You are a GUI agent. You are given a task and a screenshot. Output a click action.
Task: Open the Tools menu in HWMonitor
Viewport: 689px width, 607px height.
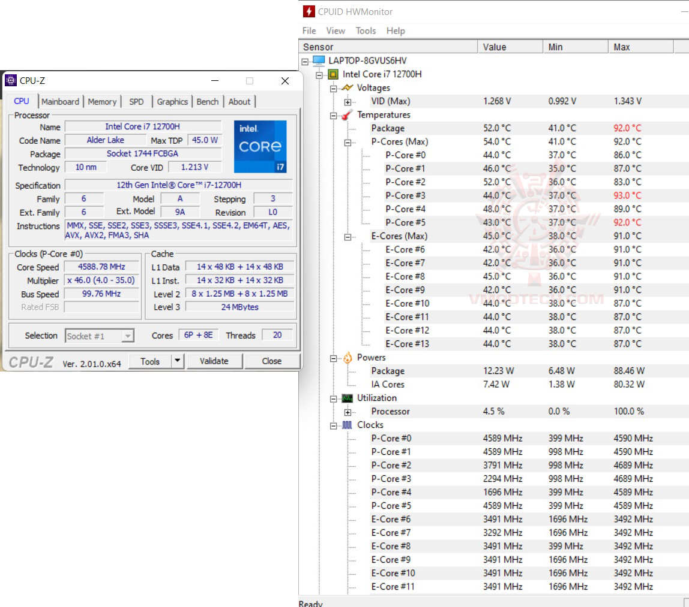(x=366, y=31)
